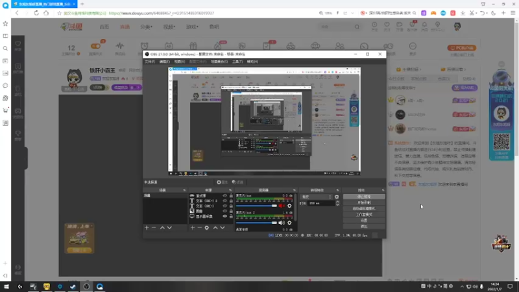Click the start virtual camera button
Viewport: 519px width, 292px height.
pos(364,208)
